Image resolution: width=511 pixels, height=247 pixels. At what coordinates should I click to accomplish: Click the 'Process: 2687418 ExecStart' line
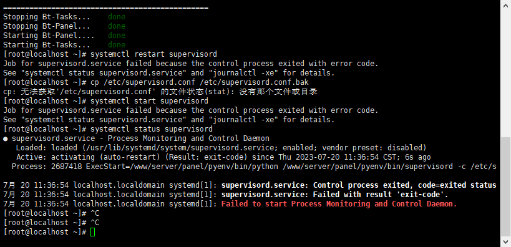[254, 167]
